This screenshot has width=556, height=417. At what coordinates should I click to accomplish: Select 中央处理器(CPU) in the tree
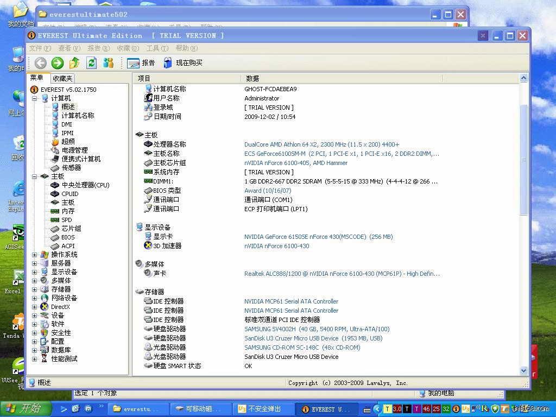click(85, 185)
